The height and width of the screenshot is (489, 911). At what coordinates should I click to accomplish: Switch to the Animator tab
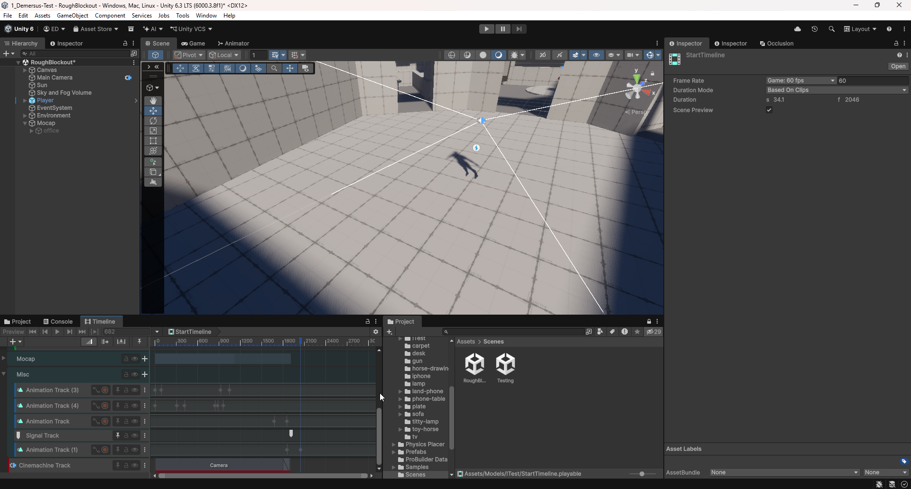[233, 43]
